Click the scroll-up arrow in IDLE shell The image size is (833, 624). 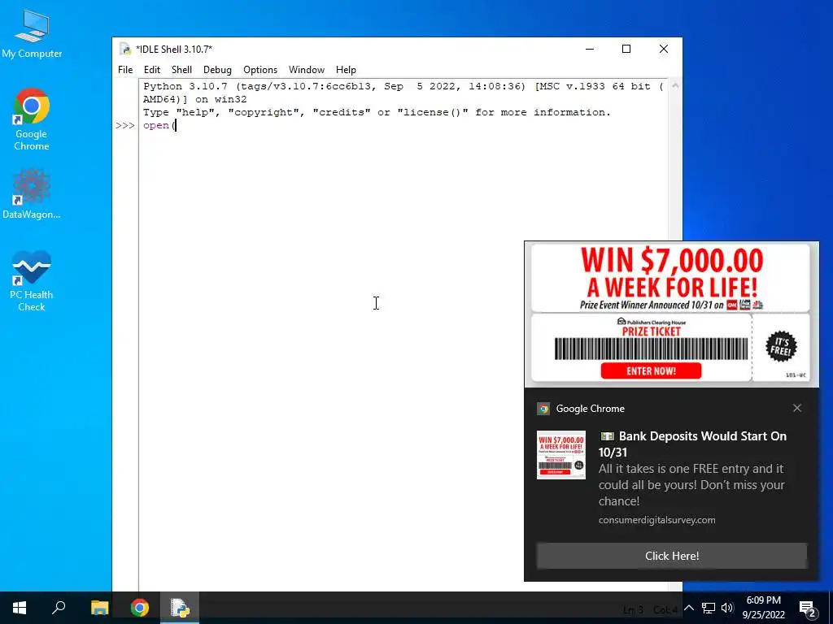(675, 85)
